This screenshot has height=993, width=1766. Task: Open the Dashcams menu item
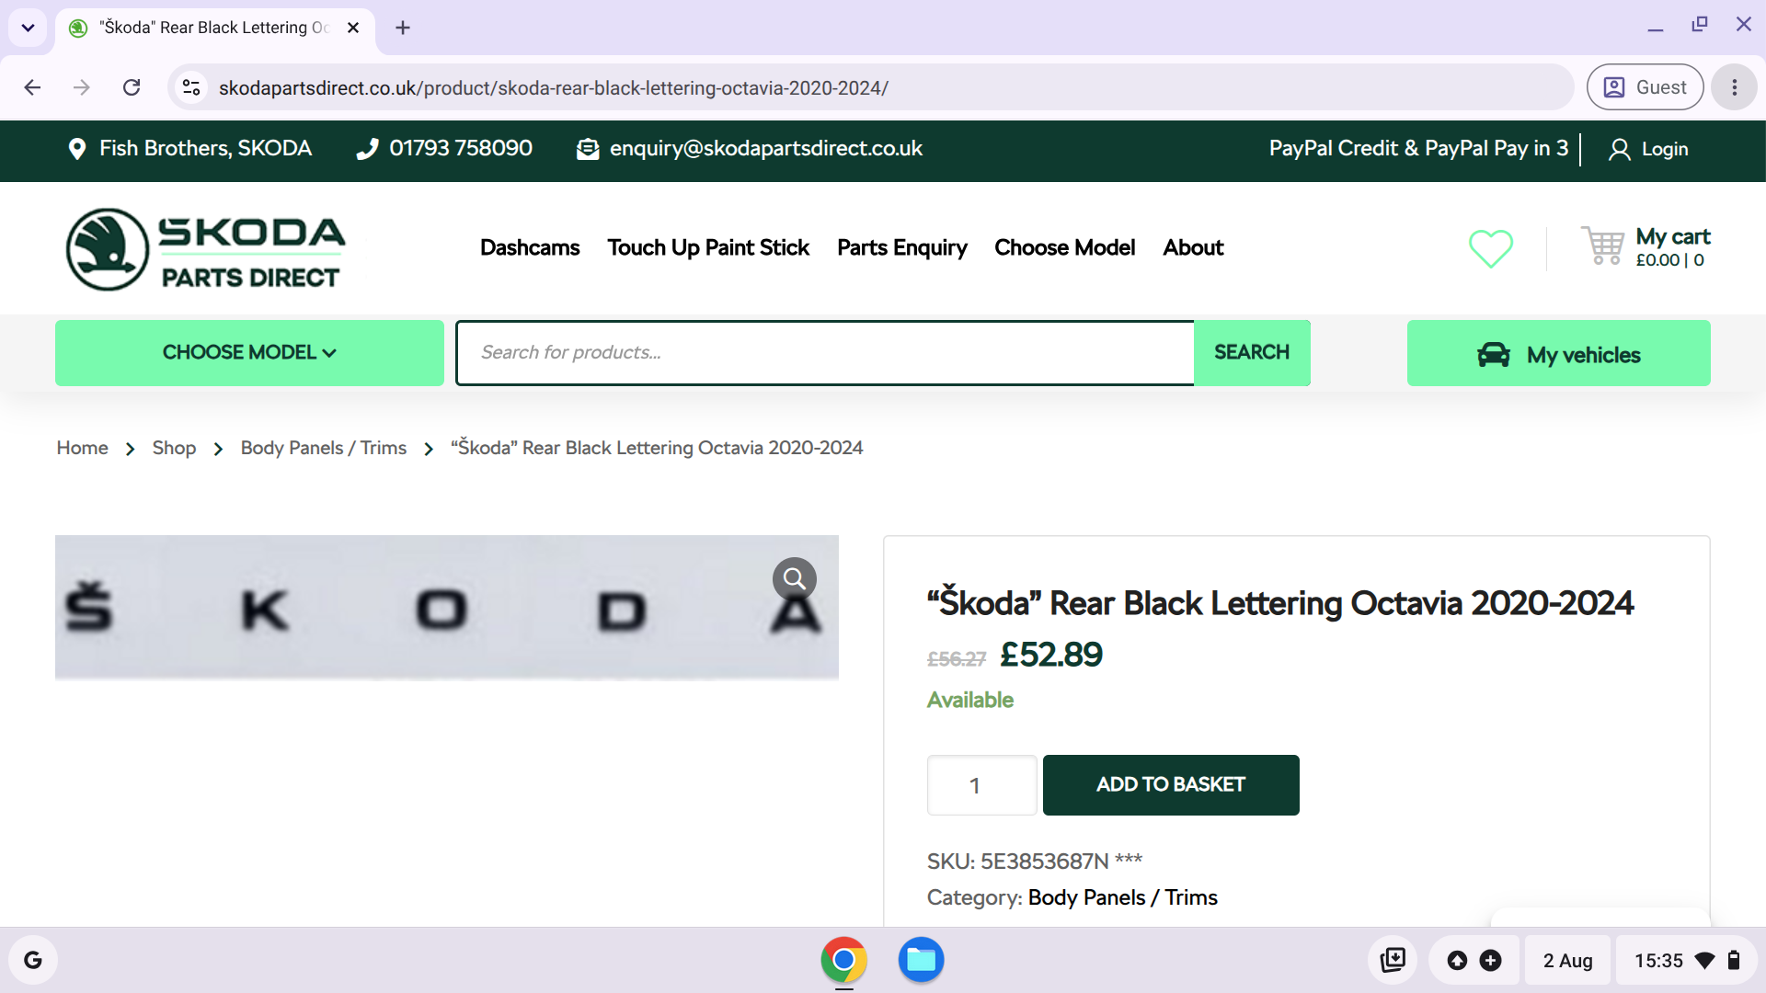[x=530, y=247]
